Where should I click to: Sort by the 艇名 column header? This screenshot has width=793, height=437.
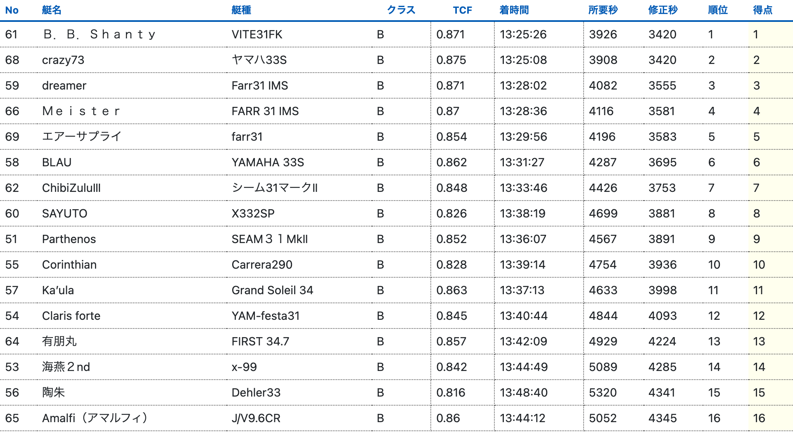[52, 10]
